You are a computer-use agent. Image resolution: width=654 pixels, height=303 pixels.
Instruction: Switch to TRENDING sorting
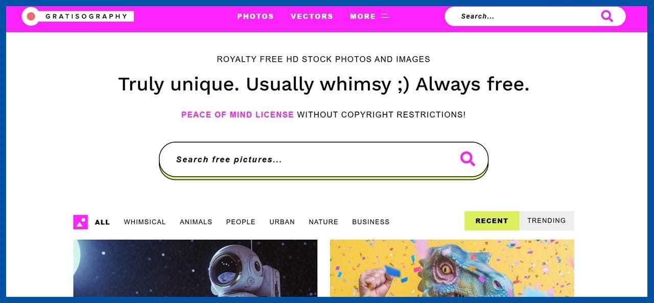(x=547, y=221)
